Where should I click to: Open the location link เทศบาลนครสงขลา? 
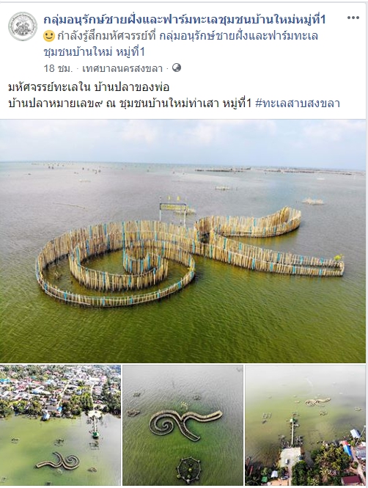(122, 68)
